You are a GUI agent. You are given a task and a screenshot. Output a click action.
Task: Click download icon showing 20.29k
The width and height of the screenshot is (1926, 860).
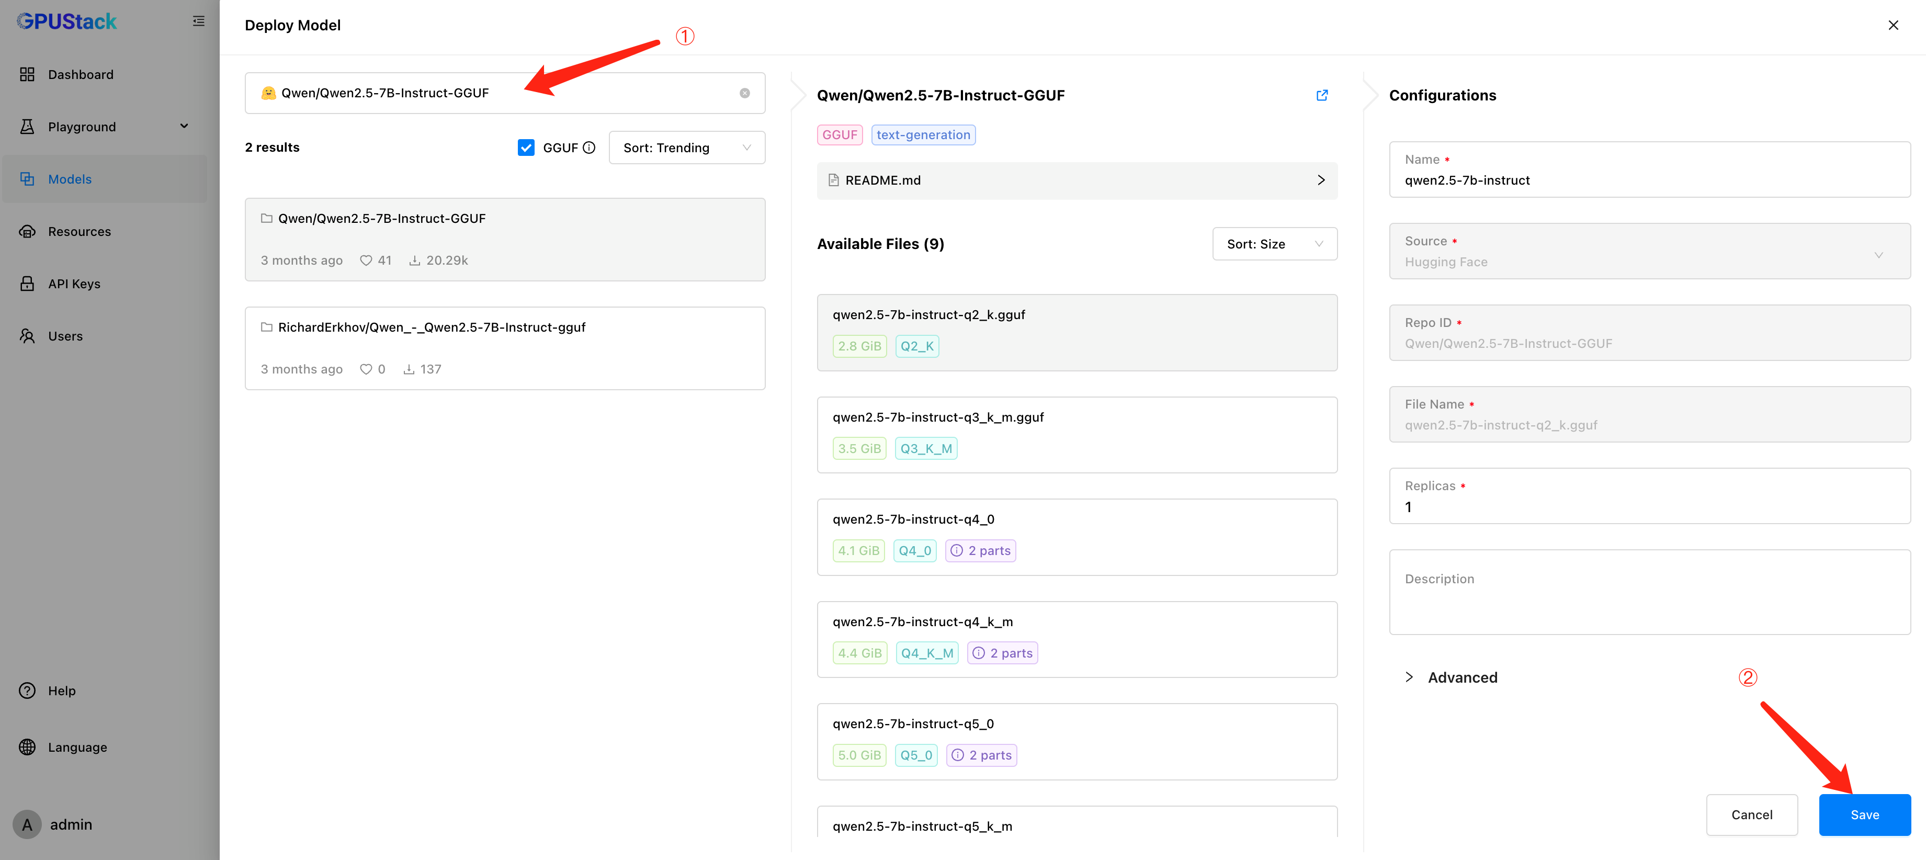click(414, 260)
